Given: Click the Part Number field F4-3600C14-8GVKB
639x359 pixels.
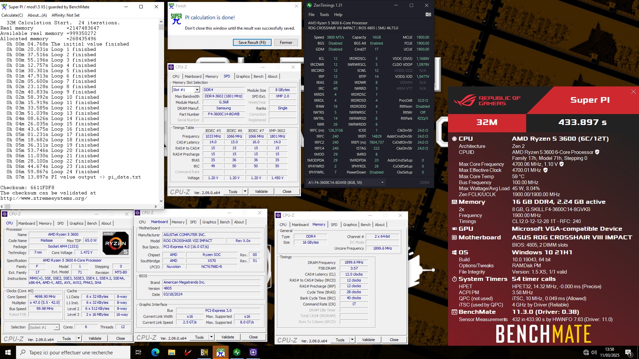Looking at the screenshot, I should (224, 114).
